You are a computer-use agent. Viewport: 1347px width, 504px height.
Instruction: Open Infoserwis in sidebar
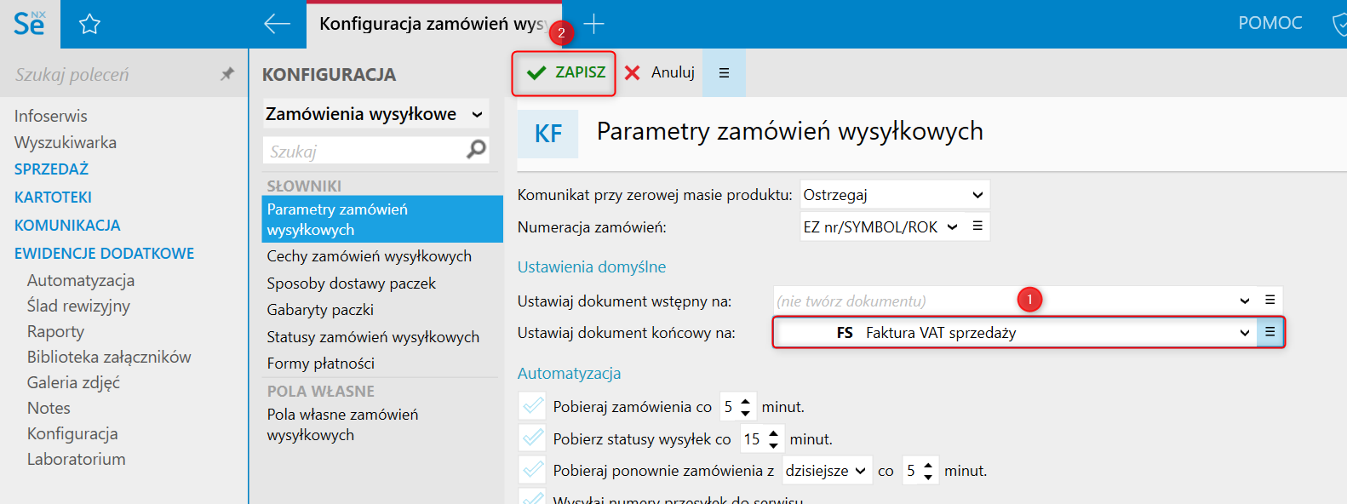[x=51, y=116]
